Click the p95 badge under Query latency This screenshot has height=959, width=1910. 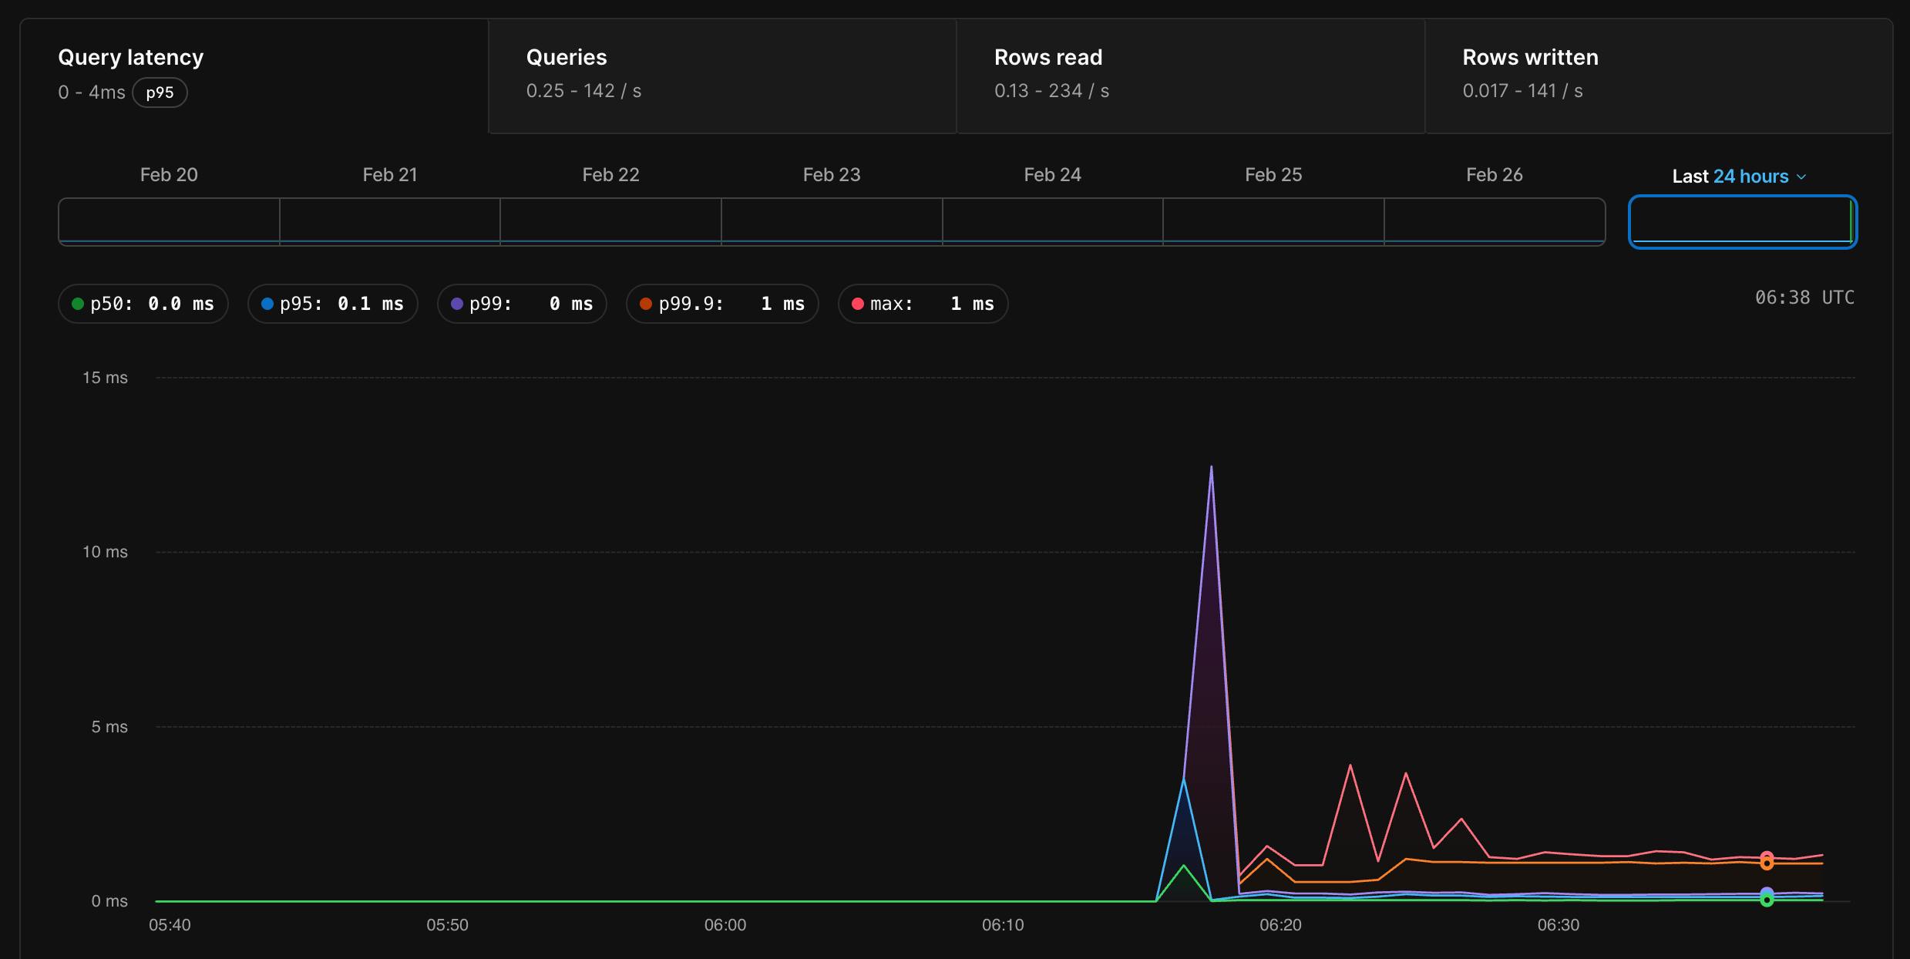coord(160,93)
